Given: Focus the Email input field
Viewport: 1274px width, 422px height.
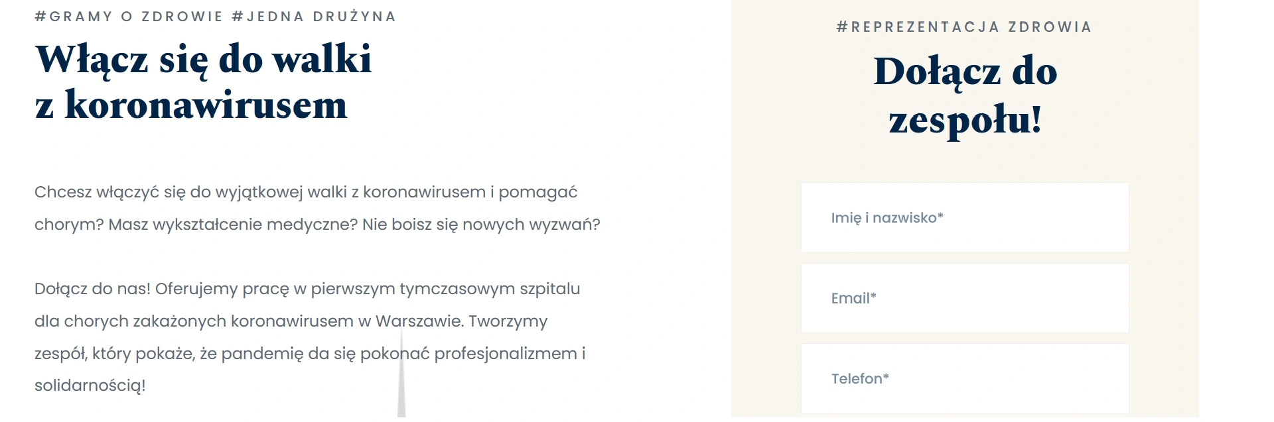Looking at the screenshot, I should 964,298.
